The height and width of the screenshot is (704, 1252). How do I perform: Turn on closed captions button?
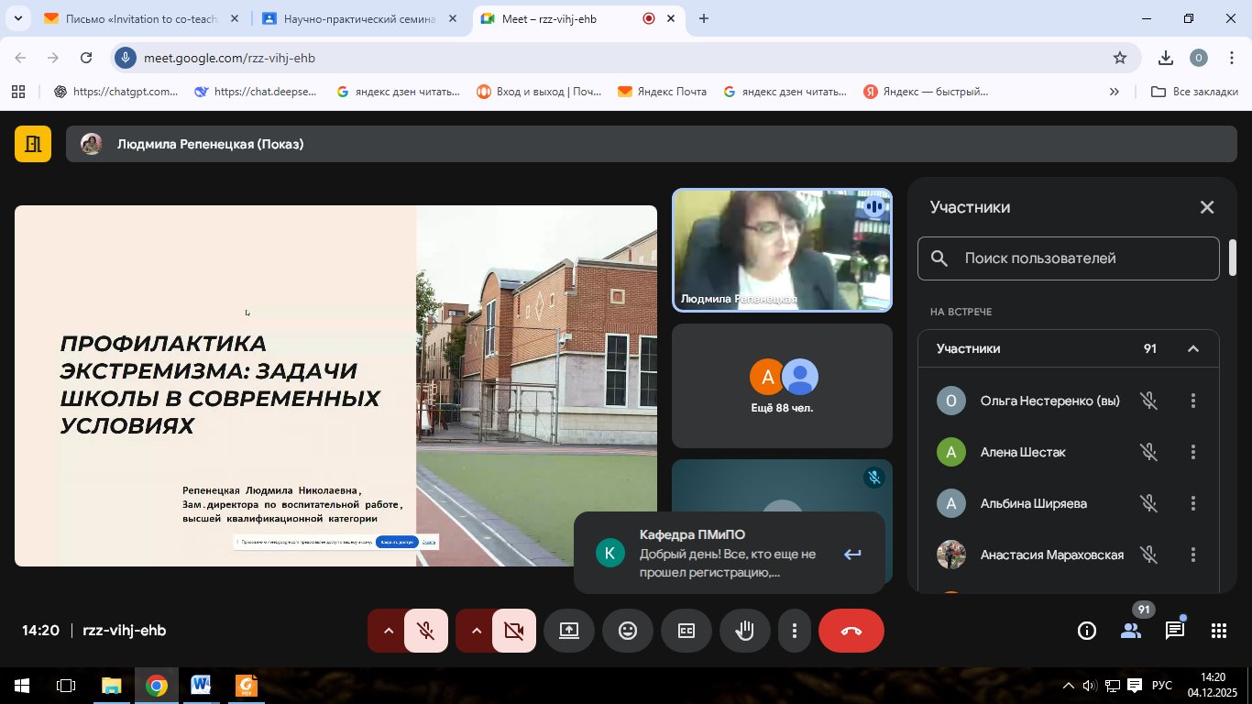pyautogui.click(x=686, y=631)
